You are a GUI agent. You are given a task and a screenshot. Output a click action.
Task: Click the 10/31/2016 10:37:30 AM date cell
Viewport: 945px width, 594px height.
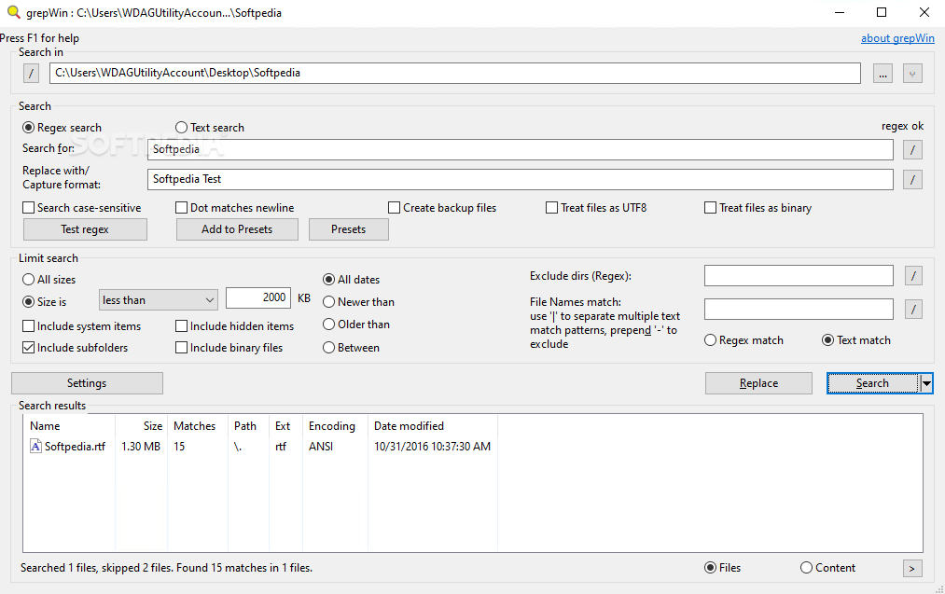[432, 447]
